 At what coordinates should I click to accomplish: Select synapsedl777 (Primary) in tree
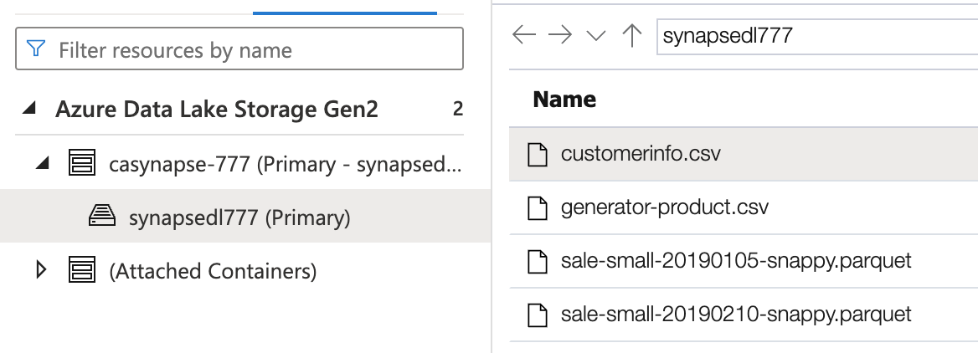tap(239, 218)
